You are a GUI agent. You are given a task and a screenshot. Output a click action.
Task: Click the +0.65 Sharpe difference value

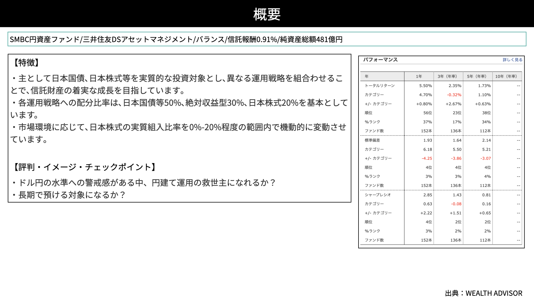[x=485, y=213]
